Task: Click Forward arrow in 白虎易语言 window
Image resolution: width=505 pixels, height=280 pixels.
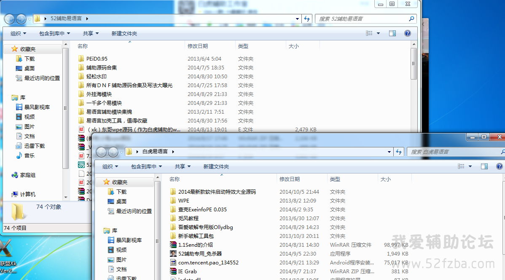Action: (x=113, y=152)
